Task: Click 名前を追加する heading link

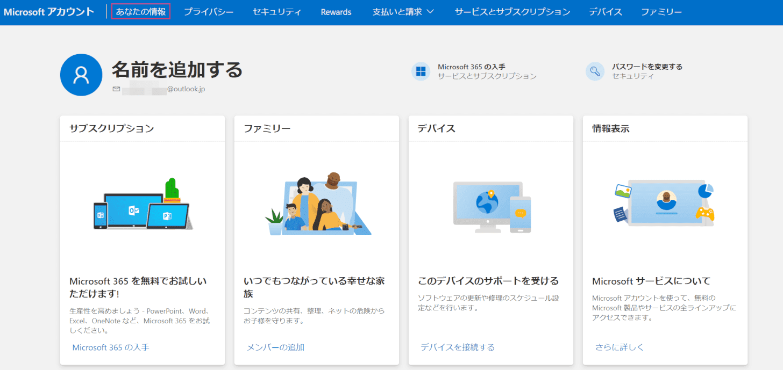Action: [x=177, y=69]
